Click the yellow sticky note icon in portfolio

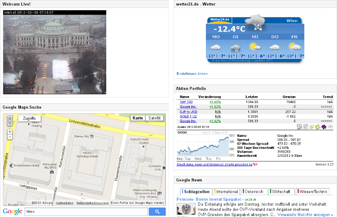click(318, 127)
